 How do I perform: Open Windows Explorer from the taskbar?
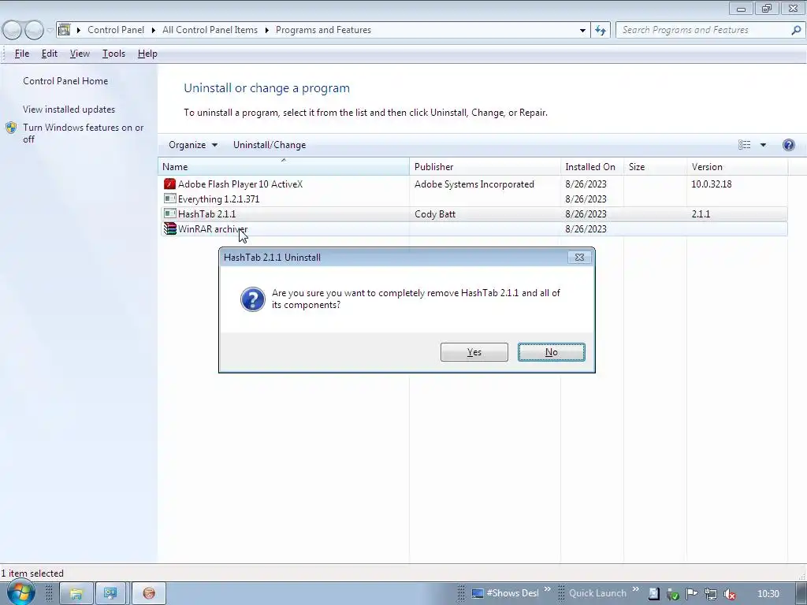tap(76, 593)
